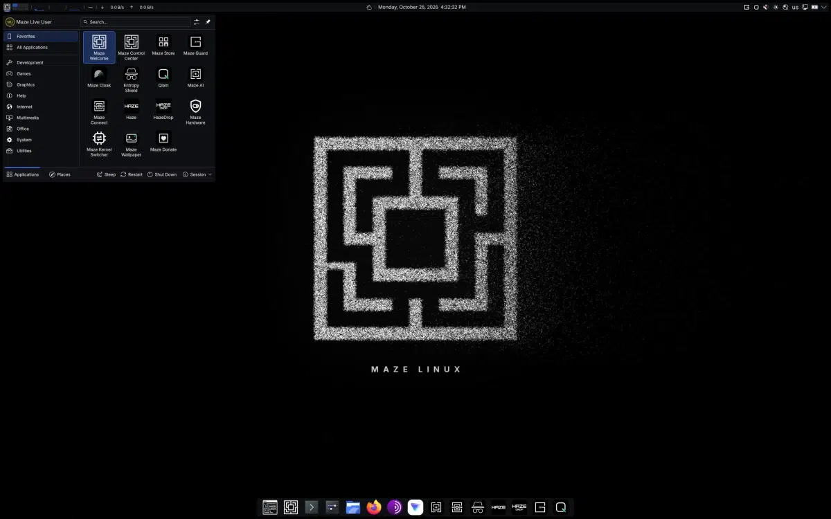Open the Office category
This screenshot has height=519, width=831.
(x=41, y=129)
